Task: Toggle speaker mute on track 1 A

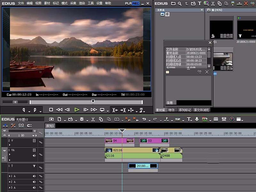Action: click(x=34, y=176)
